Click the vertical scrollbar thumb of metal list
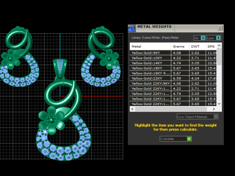This screenshot has width=235, height=176. tap(219, 56)
